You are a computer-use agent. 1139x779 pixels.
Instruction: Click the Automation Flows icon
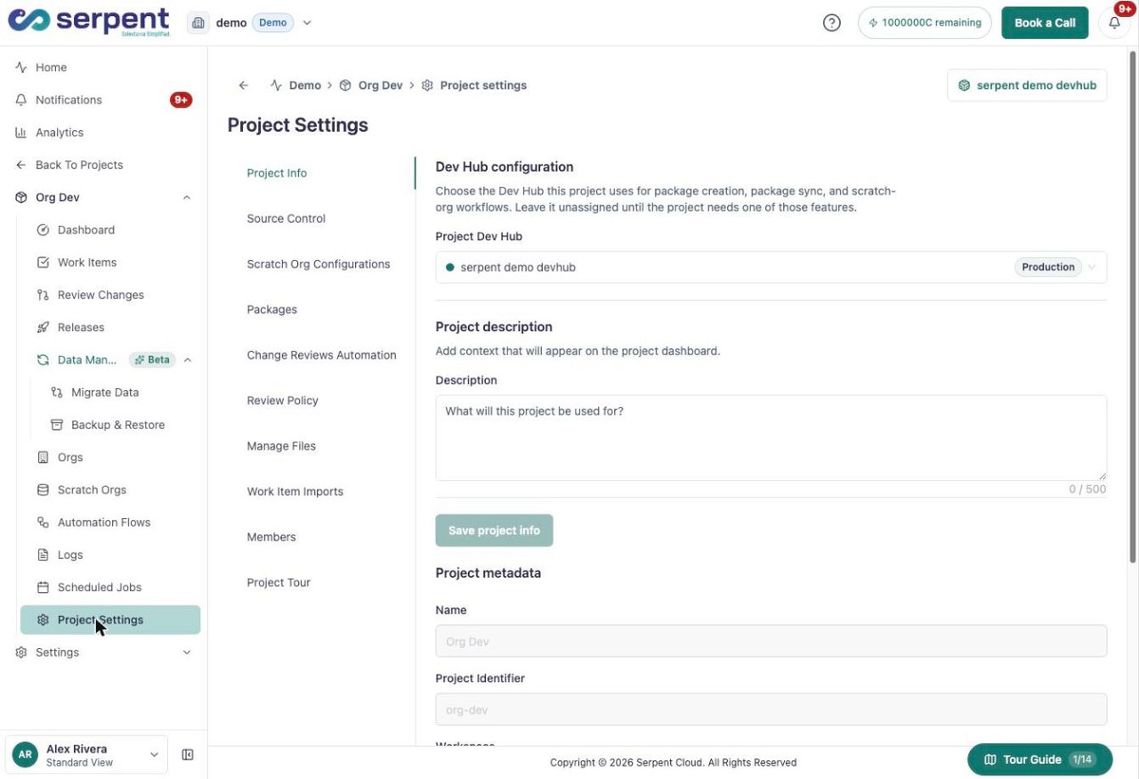[43, 523]
